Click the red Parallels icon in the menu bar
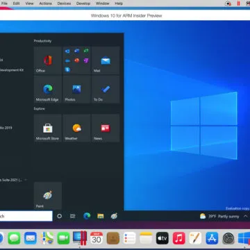This screenshot has width=250, height=250. tap(238, 3)
